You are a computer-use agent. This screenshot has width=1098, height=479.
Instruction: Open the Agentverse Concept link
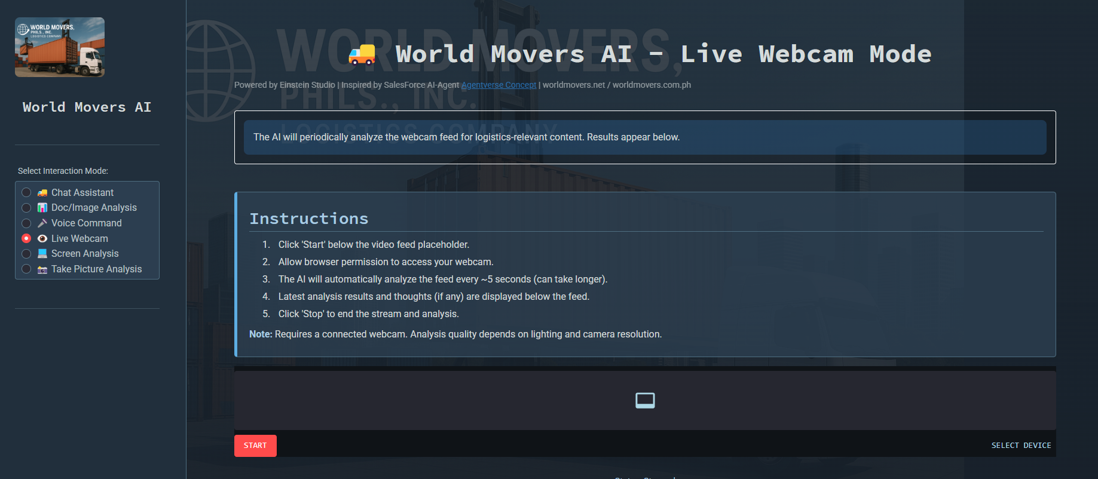coord(498,85)
